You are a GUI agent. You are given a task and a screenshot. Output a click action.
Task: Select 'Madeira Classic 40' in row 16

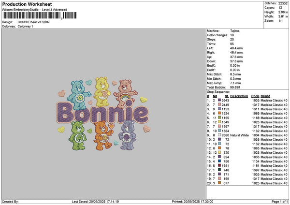tap(274, 165)
